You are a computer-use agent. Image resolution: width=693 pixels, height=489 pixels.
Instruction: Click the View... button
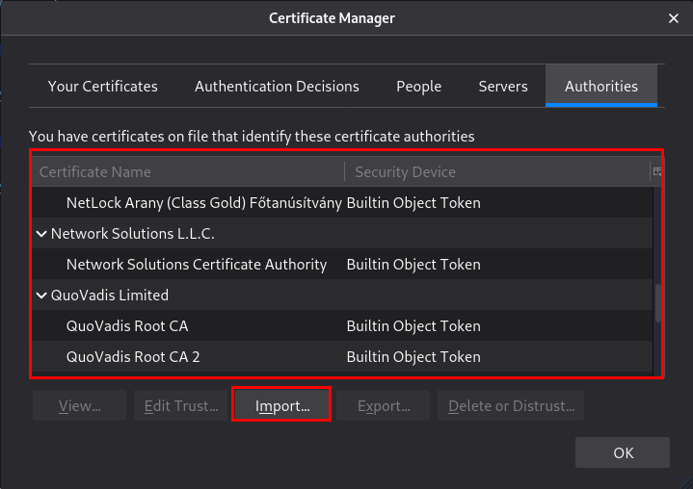pyautogui.click(x=80, y=405)
